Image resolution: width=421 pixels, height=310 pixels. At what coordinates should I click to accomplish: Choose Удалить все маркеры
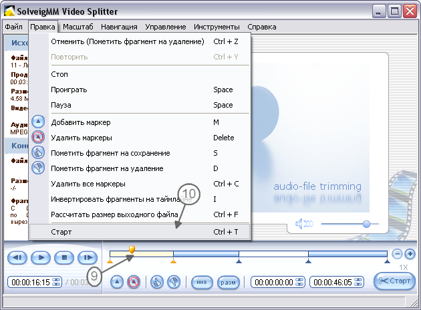140,184
